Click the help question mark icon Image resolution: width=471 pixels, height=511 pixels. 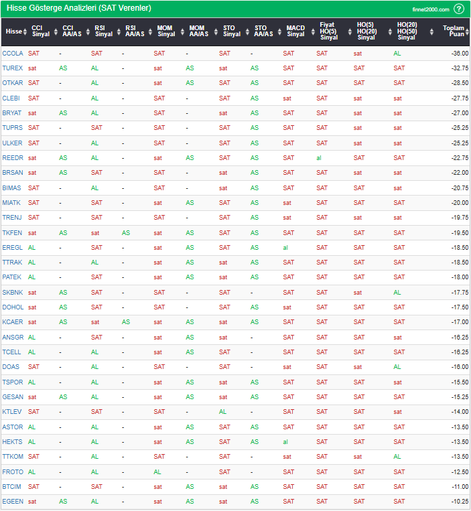[x=458, y=9]
